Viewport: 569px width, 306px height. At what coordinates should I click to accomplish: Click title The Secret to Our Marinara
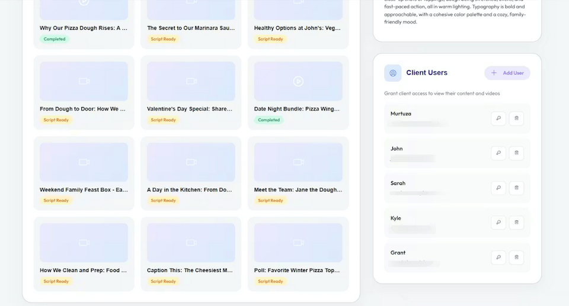(x=191, y=28)
